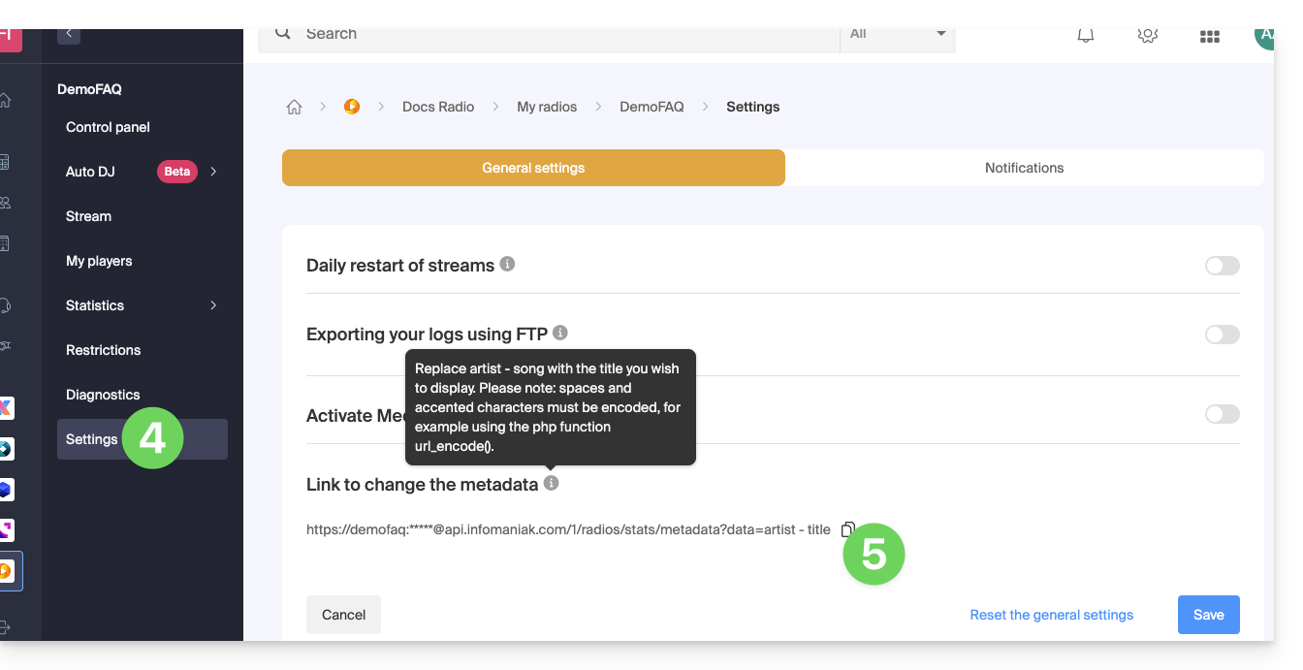Click info icon next to Daily restart of streams
Screen dimensions: 1303x670
[x=507, y=264]
